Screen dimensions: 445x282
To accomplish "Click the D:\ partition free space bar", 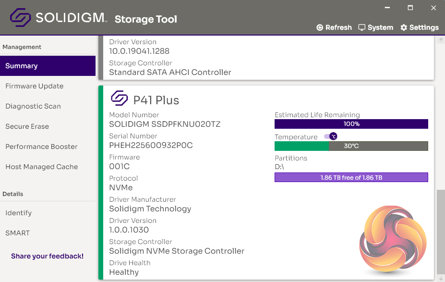I will (351, 178).
